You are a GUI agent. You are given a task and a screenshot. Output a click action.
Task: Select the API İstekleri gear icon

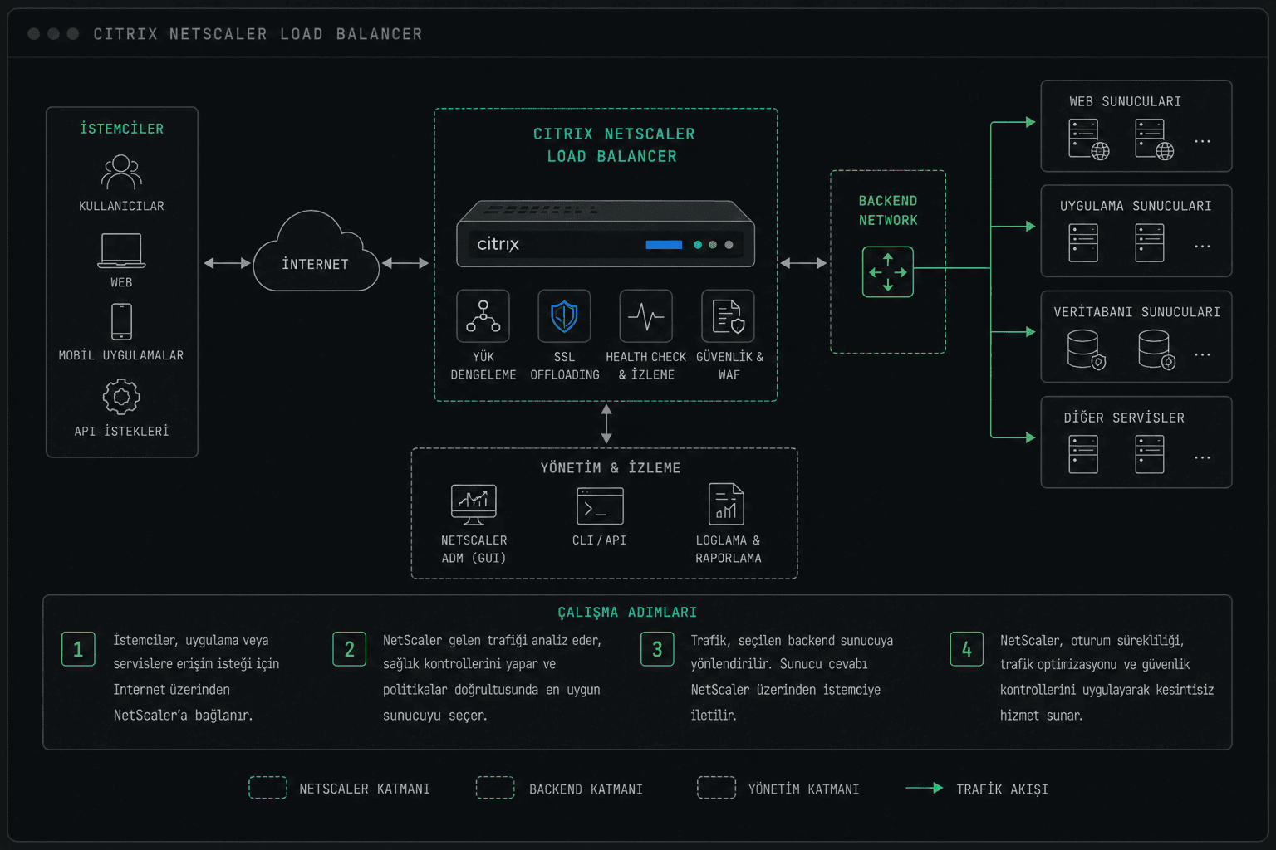[x=121, y=397]
